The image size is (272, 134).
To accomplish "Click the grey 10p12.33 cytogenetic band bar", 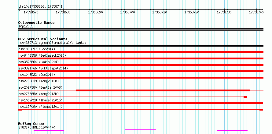I will [141, 30].
